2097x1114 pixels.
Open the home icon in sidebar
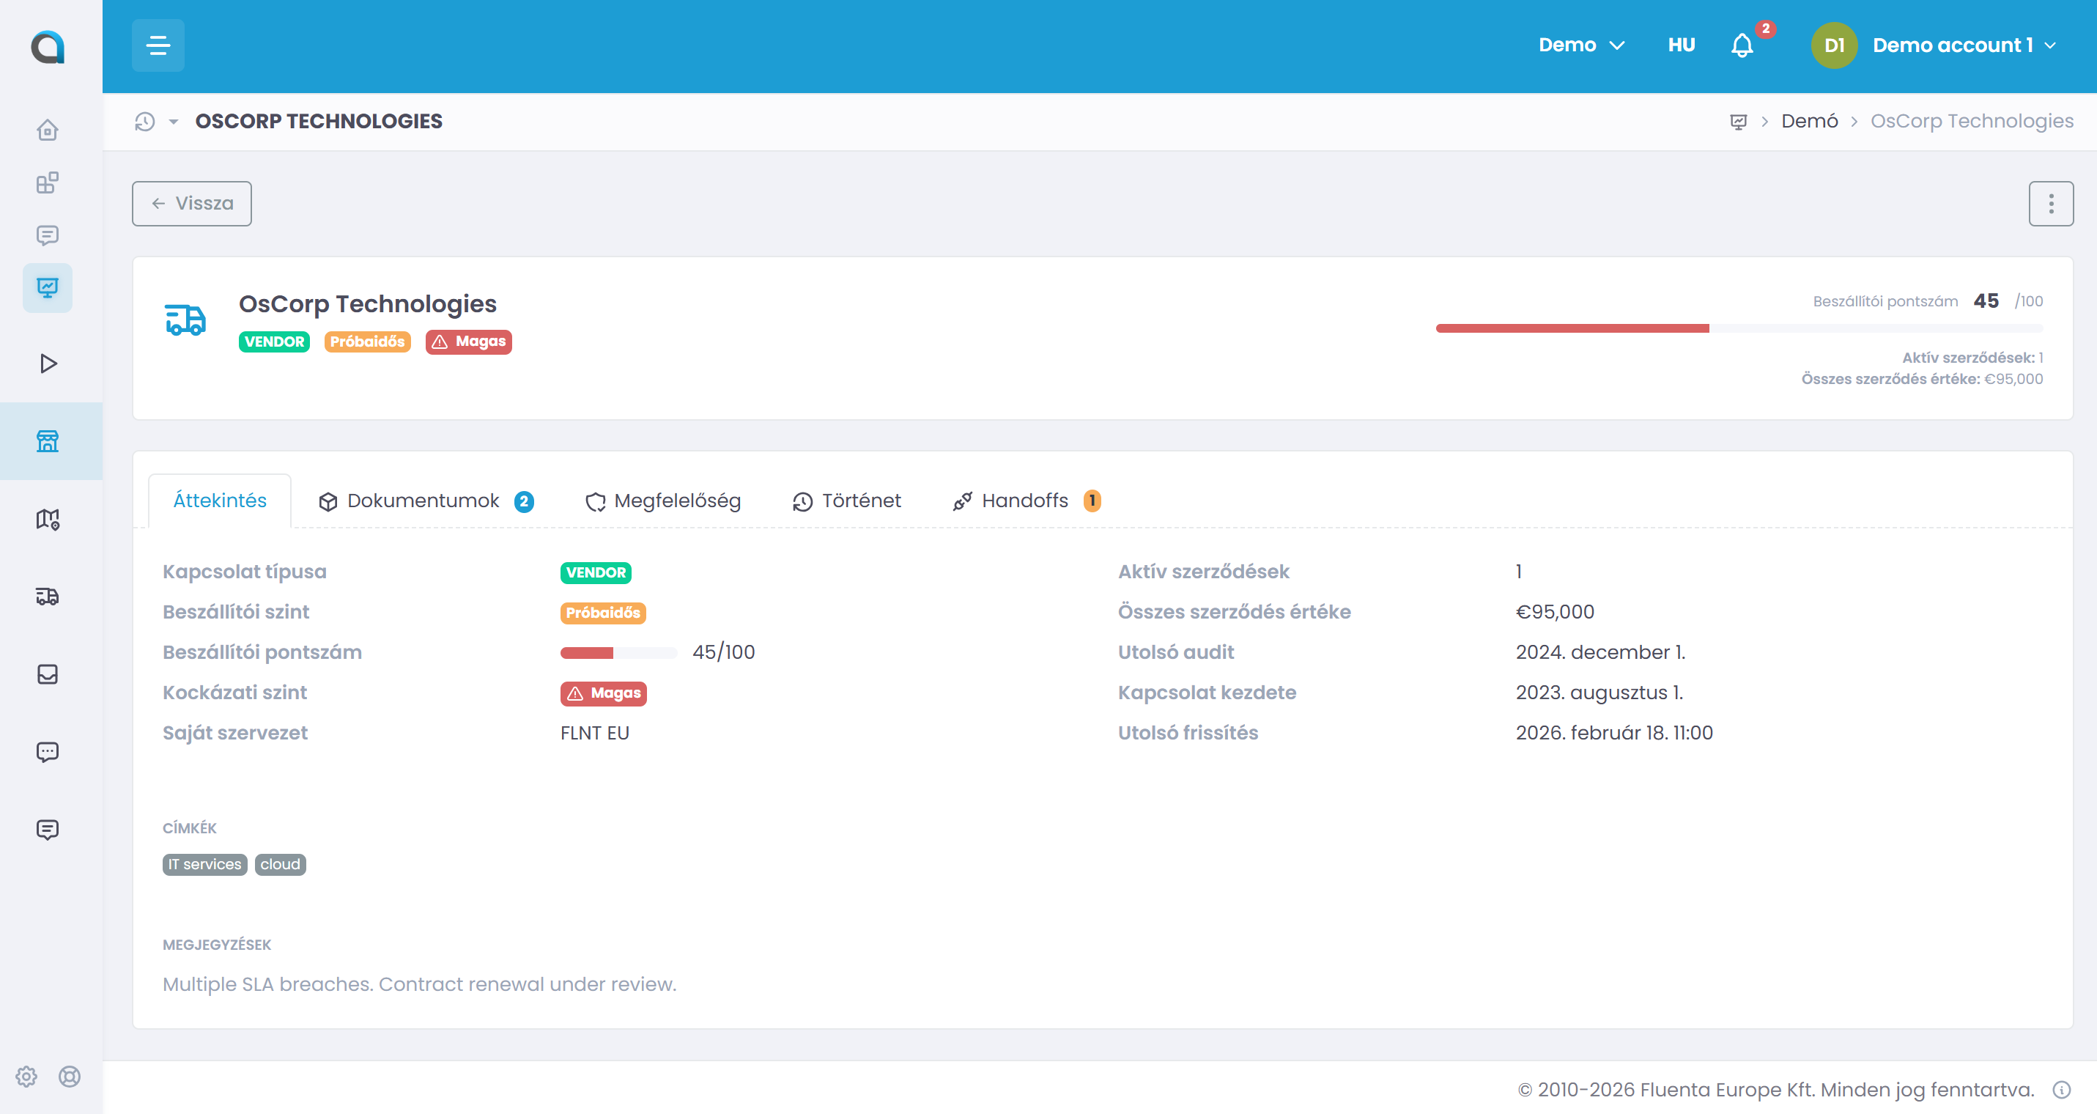pos(47,130)
